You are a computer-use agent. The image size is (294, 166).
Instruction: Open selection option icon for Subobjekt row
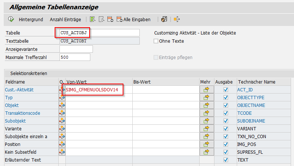point(62,121)
